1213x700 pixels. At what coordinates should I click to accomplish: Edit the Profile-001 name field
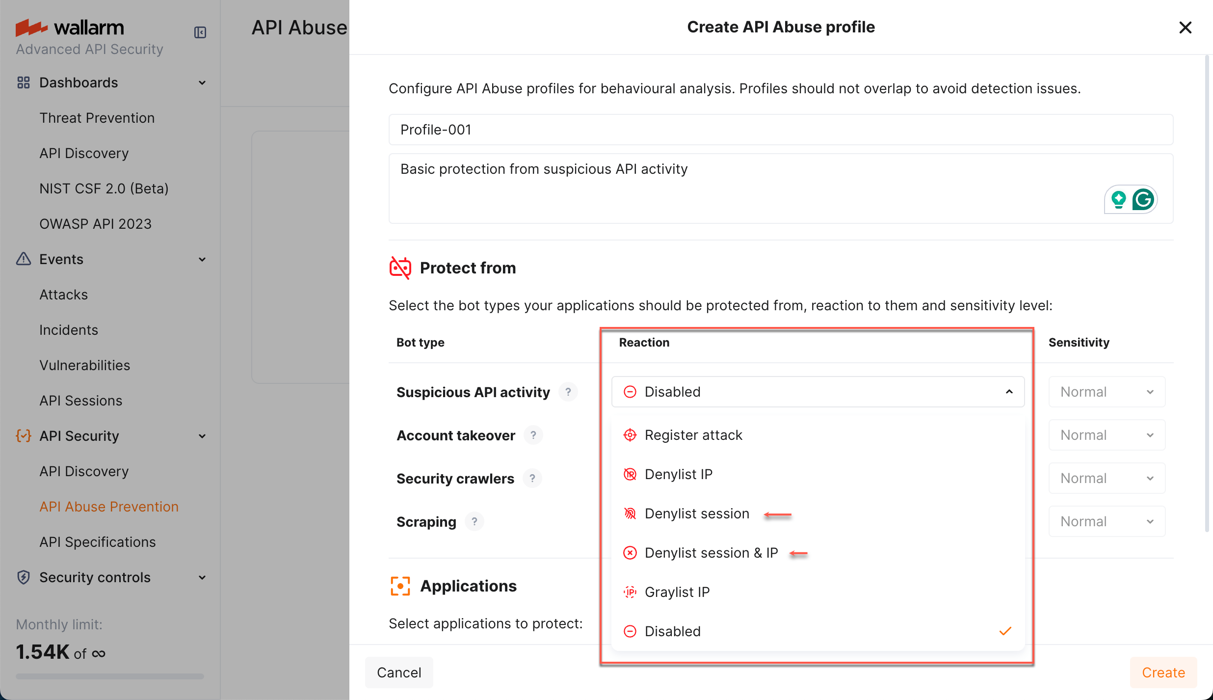point(780,130)
